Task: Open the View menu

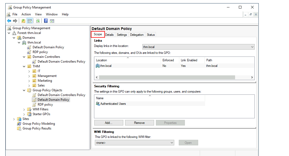Action: tap(38, 14)
